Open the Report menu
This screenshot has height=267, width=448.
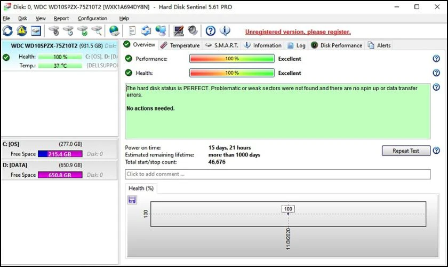[x=61, y=18]
